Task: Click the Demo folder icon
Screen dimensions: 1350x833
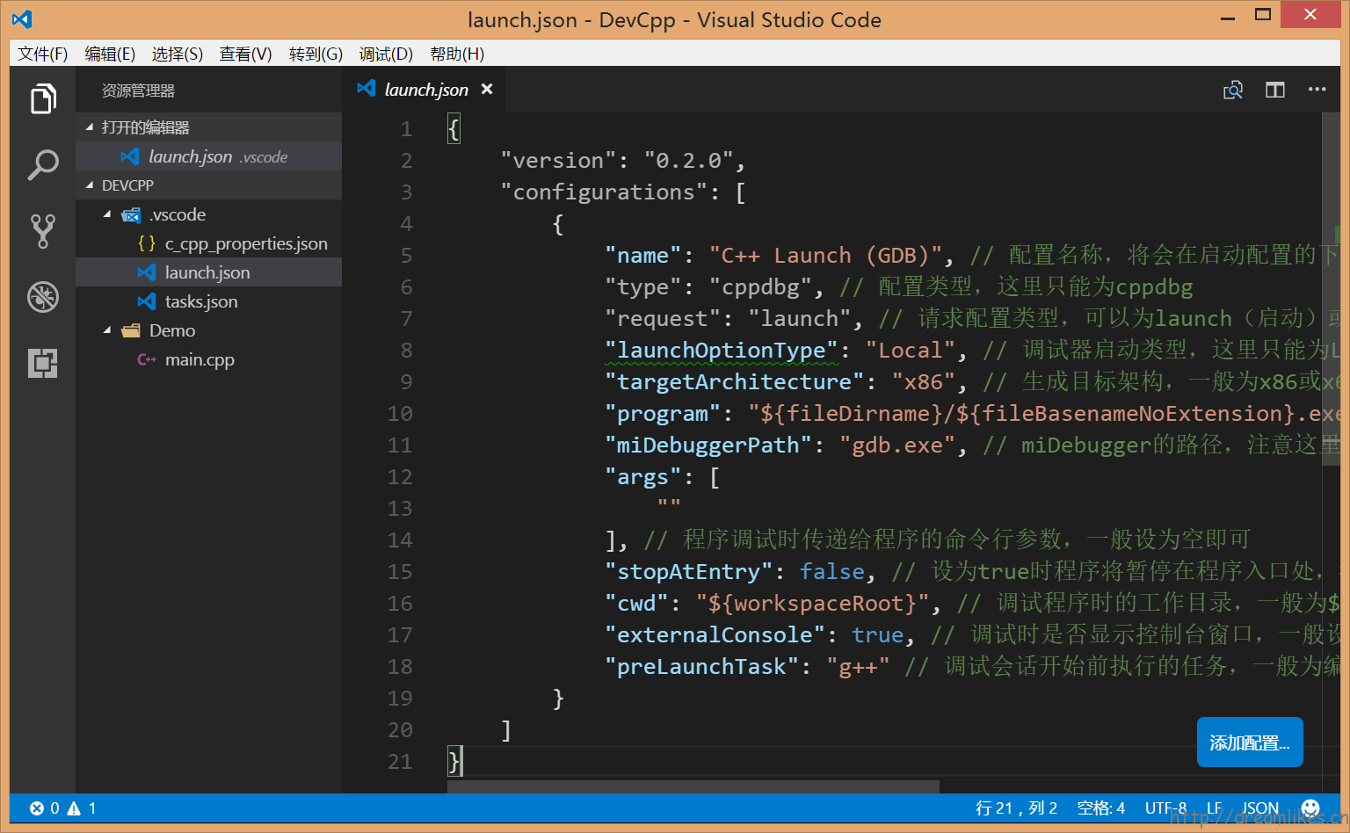Action: click(131, 330)
